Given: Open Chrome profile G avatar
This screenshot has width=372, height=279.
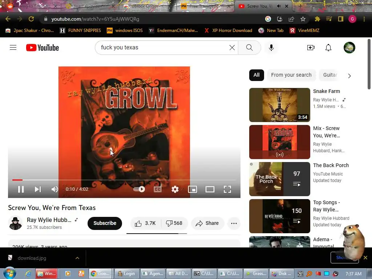Looking at the screenshot, I should (x=352, y=19).
